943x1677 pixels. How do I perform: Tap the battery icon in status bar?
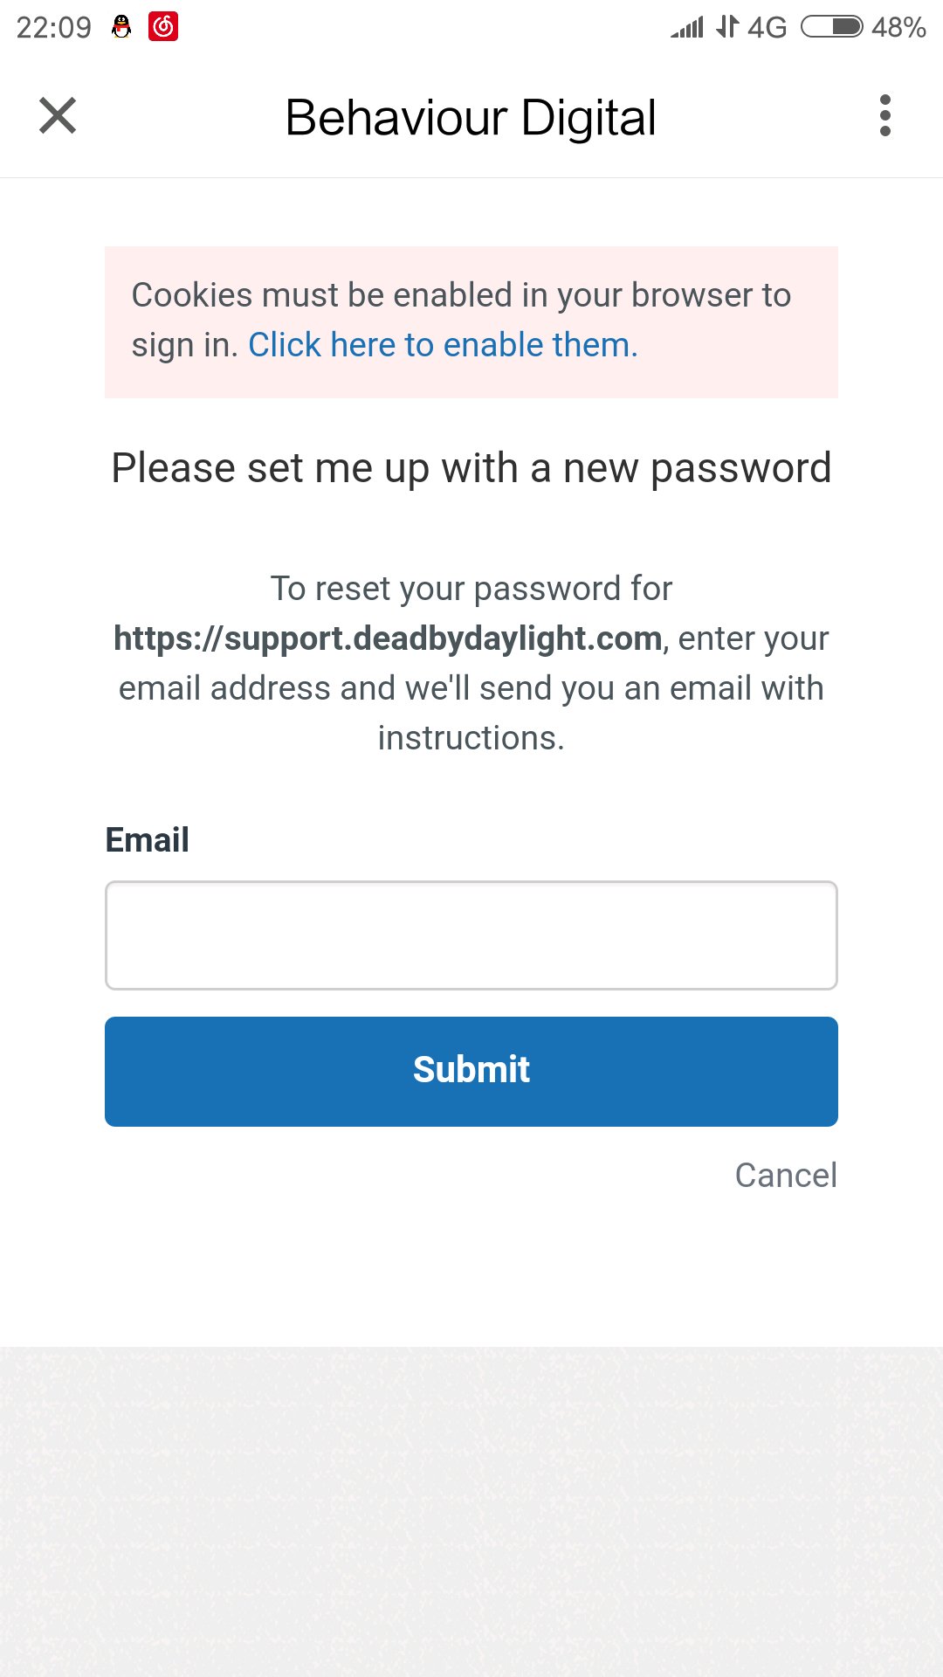[831, 27]
